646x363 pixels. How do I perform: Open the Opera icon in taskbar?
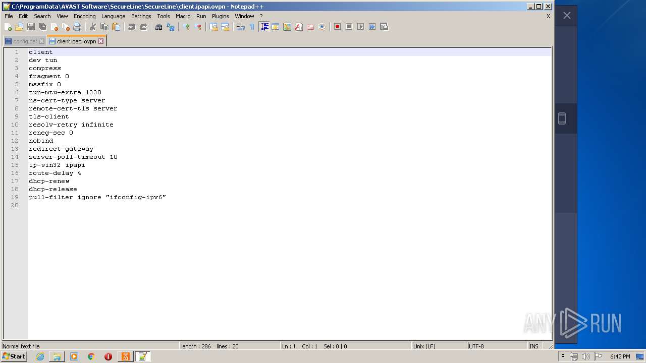108,356
